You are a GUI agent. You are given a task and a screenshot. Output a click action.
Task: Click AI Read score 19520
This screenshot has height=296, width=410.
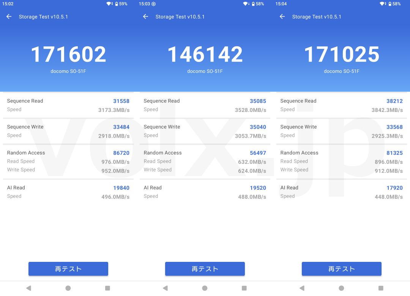pos(258,188)
